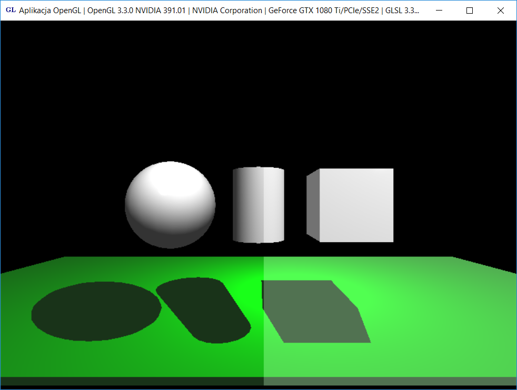517x390 pixels.
Task: Click the front face of the cube
Action: (356, 205)
